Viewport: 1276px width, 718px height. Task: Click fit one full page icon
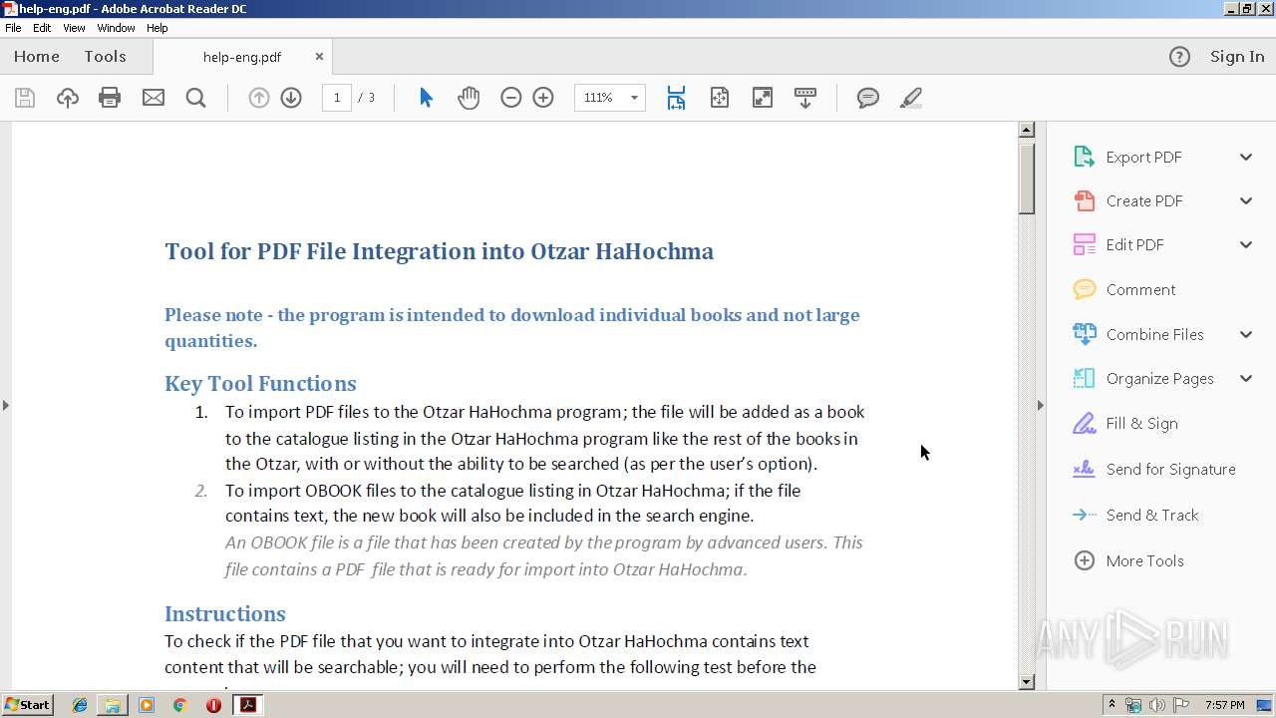click(720, 98)
